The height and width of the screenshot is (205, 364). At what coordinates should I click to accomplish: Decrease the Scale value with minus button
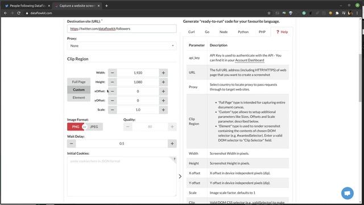pyautogui.click(x=113, y=110)
